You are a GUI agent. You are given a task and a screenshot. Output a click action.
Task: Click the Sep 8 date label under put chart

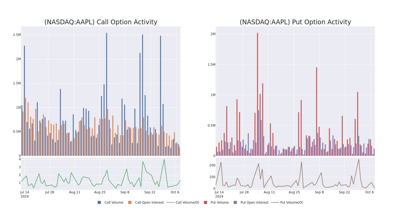(x=319, y=192)
